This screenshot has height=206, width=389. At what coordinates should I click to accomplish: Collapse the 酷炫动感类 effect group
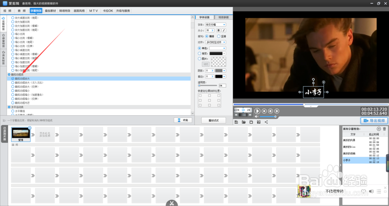[9, 74]
